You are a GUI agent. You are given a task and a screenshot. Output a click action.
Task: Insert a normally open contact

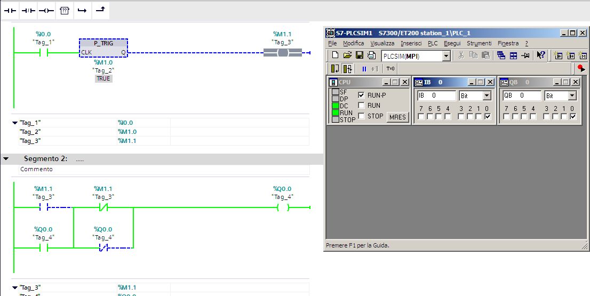click(x=11, y=10)
